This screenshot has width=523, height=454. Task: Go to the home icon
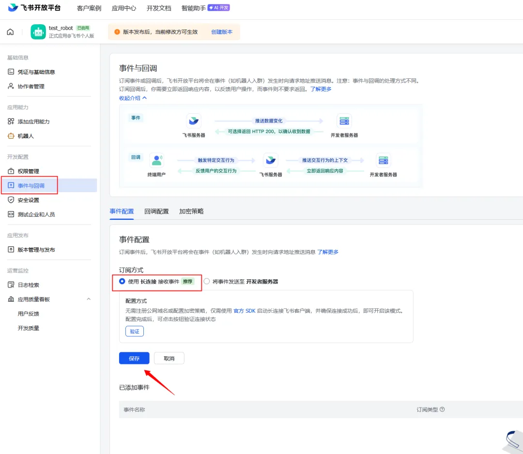tap(10, 32)
